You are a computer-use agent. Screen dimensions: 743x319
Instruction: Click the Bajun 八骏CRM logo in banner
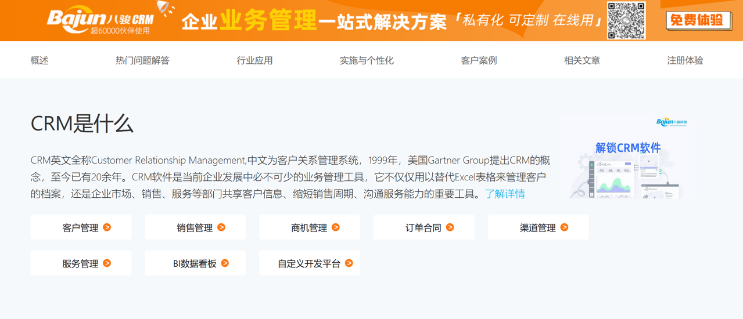(100, 21)
